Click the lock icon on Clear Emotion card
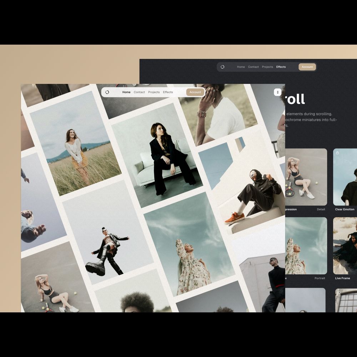357x357 pixels. click(x=337, y=153)
